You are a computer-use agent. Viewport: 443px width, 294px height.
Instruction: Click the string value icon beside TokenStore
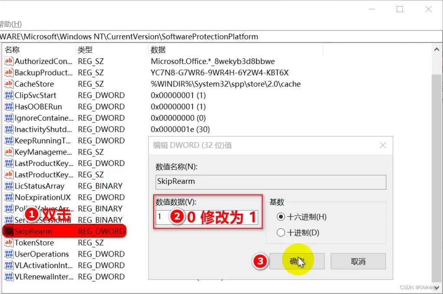(x=8, y=243)
